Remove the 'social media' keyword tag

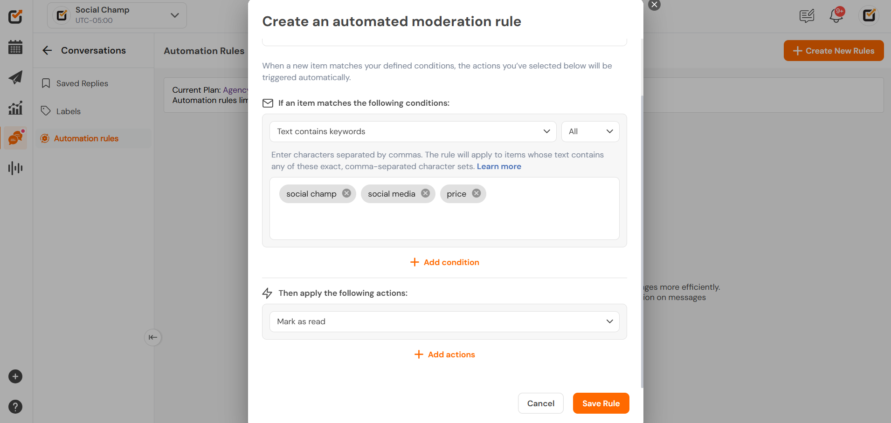click(425, 193)
